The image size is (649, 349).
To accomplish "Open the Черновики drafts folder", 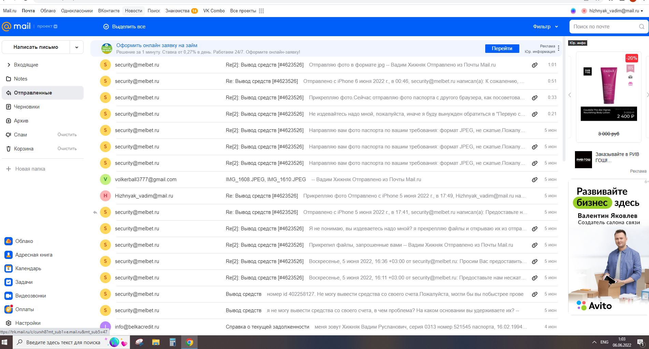I will [x=27, y=107].
